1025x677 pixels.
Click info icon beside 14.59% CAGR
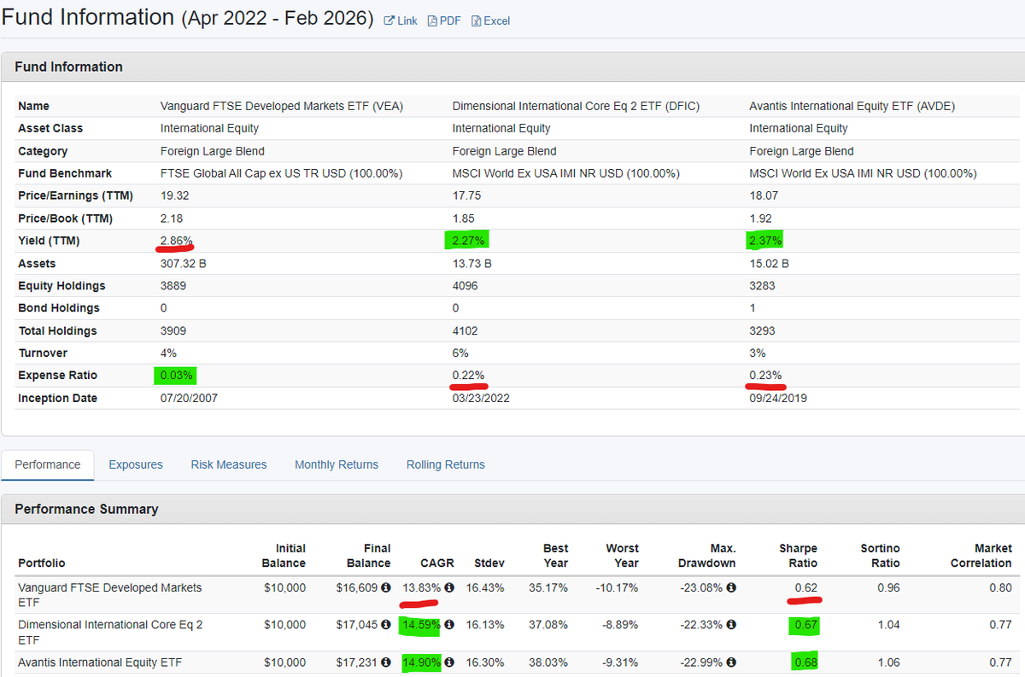pos(449,625)
